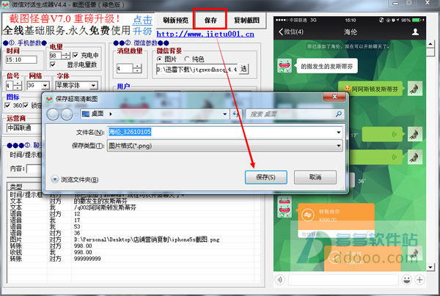Click the 内容 input field

click(x=34, y=169)
